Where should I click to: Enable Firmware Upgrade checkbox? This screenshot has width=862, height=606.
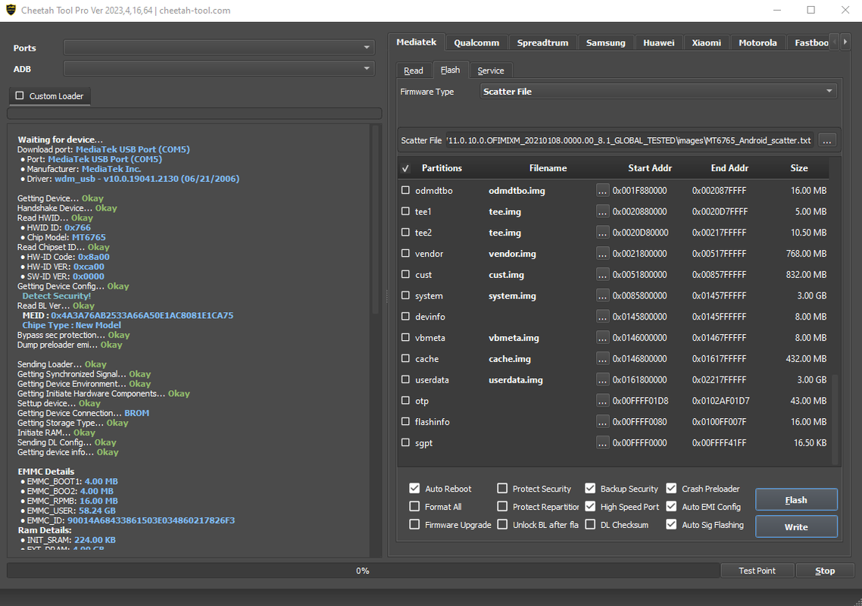pos(414,525)
